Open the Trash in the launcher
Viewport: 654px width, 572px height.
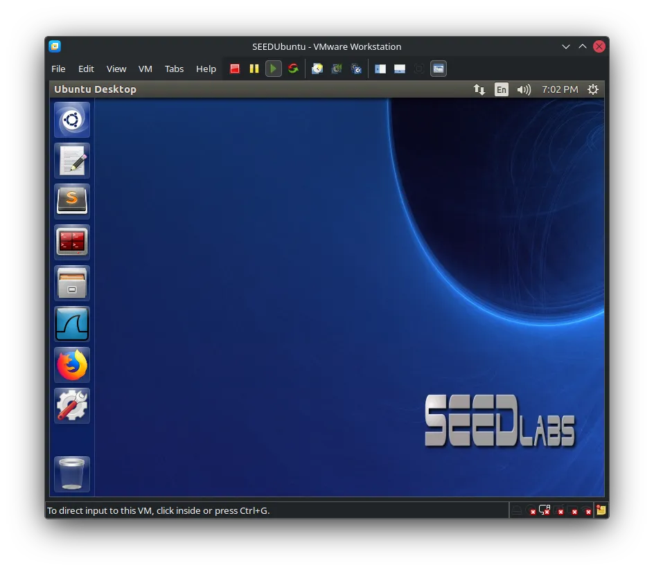pos(72,474)
